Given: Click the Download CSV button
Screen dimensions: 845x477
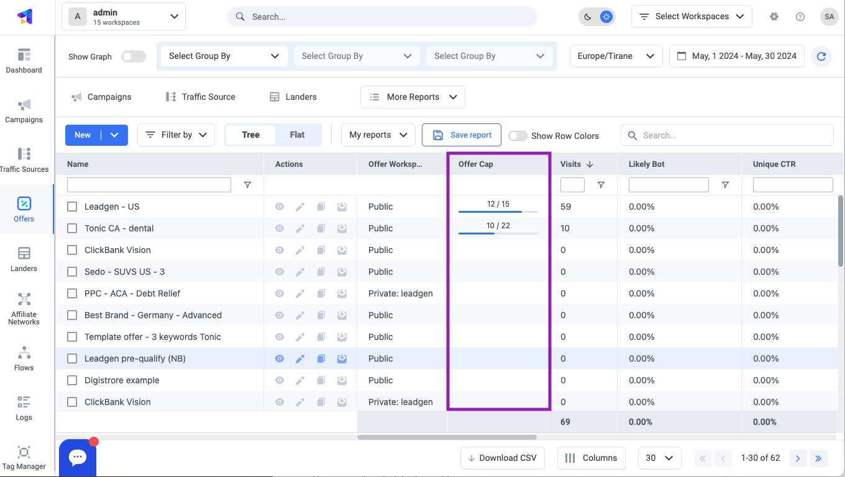Looking at the screenshot, I should click(x=503, y=458).
